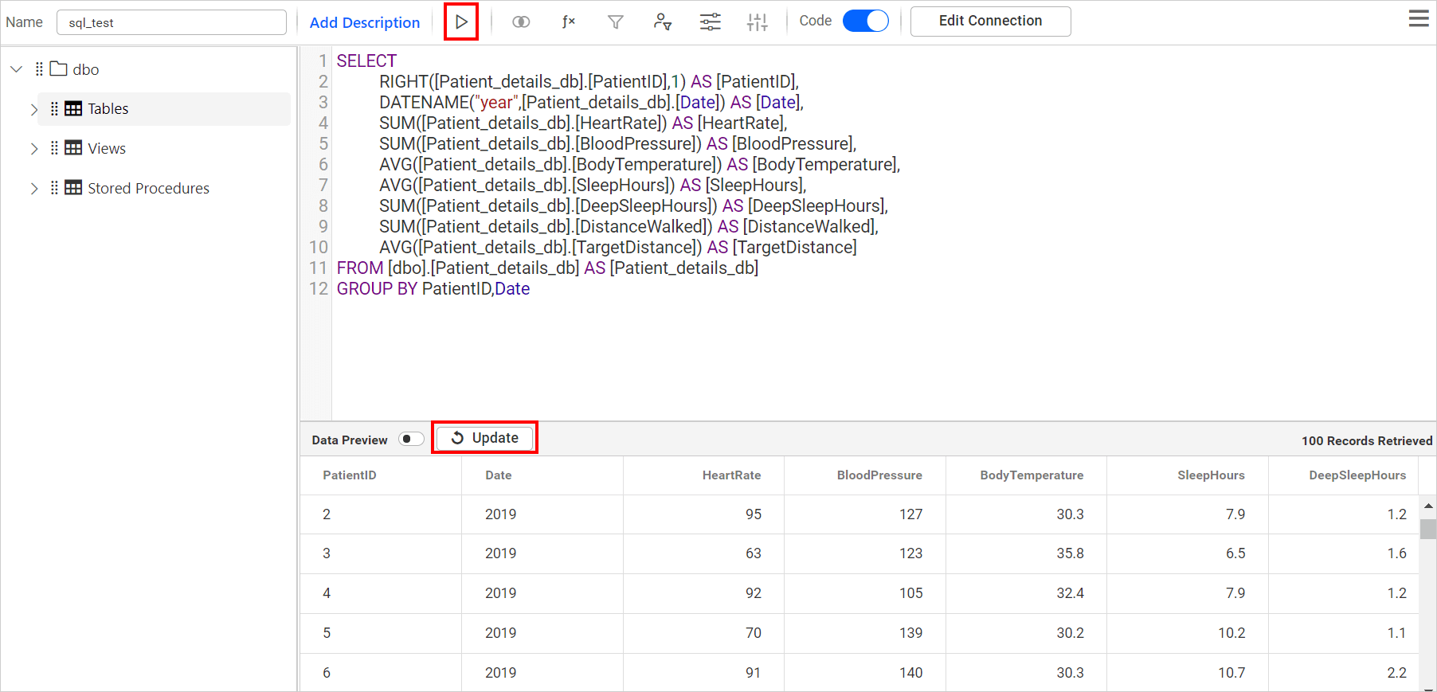Grab the drag handle beside dbo
The width and height of the screenshot is (1437, 692).
pyautogui.click(x=39, y=69)
